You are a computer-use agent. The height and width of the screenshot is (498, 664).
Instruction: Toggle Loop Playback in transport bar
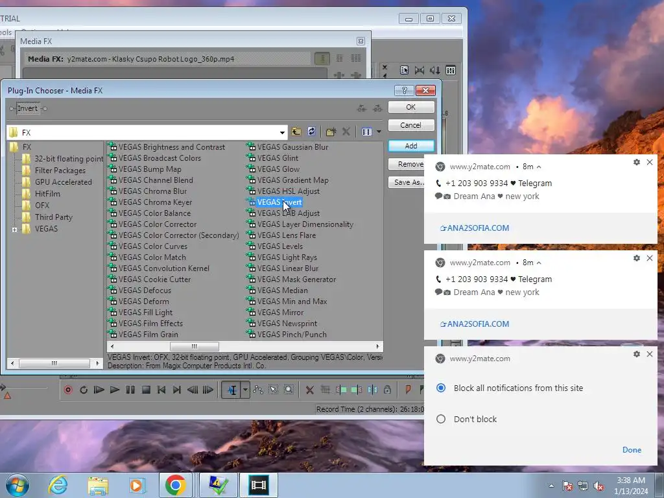[x=84, y=390]
